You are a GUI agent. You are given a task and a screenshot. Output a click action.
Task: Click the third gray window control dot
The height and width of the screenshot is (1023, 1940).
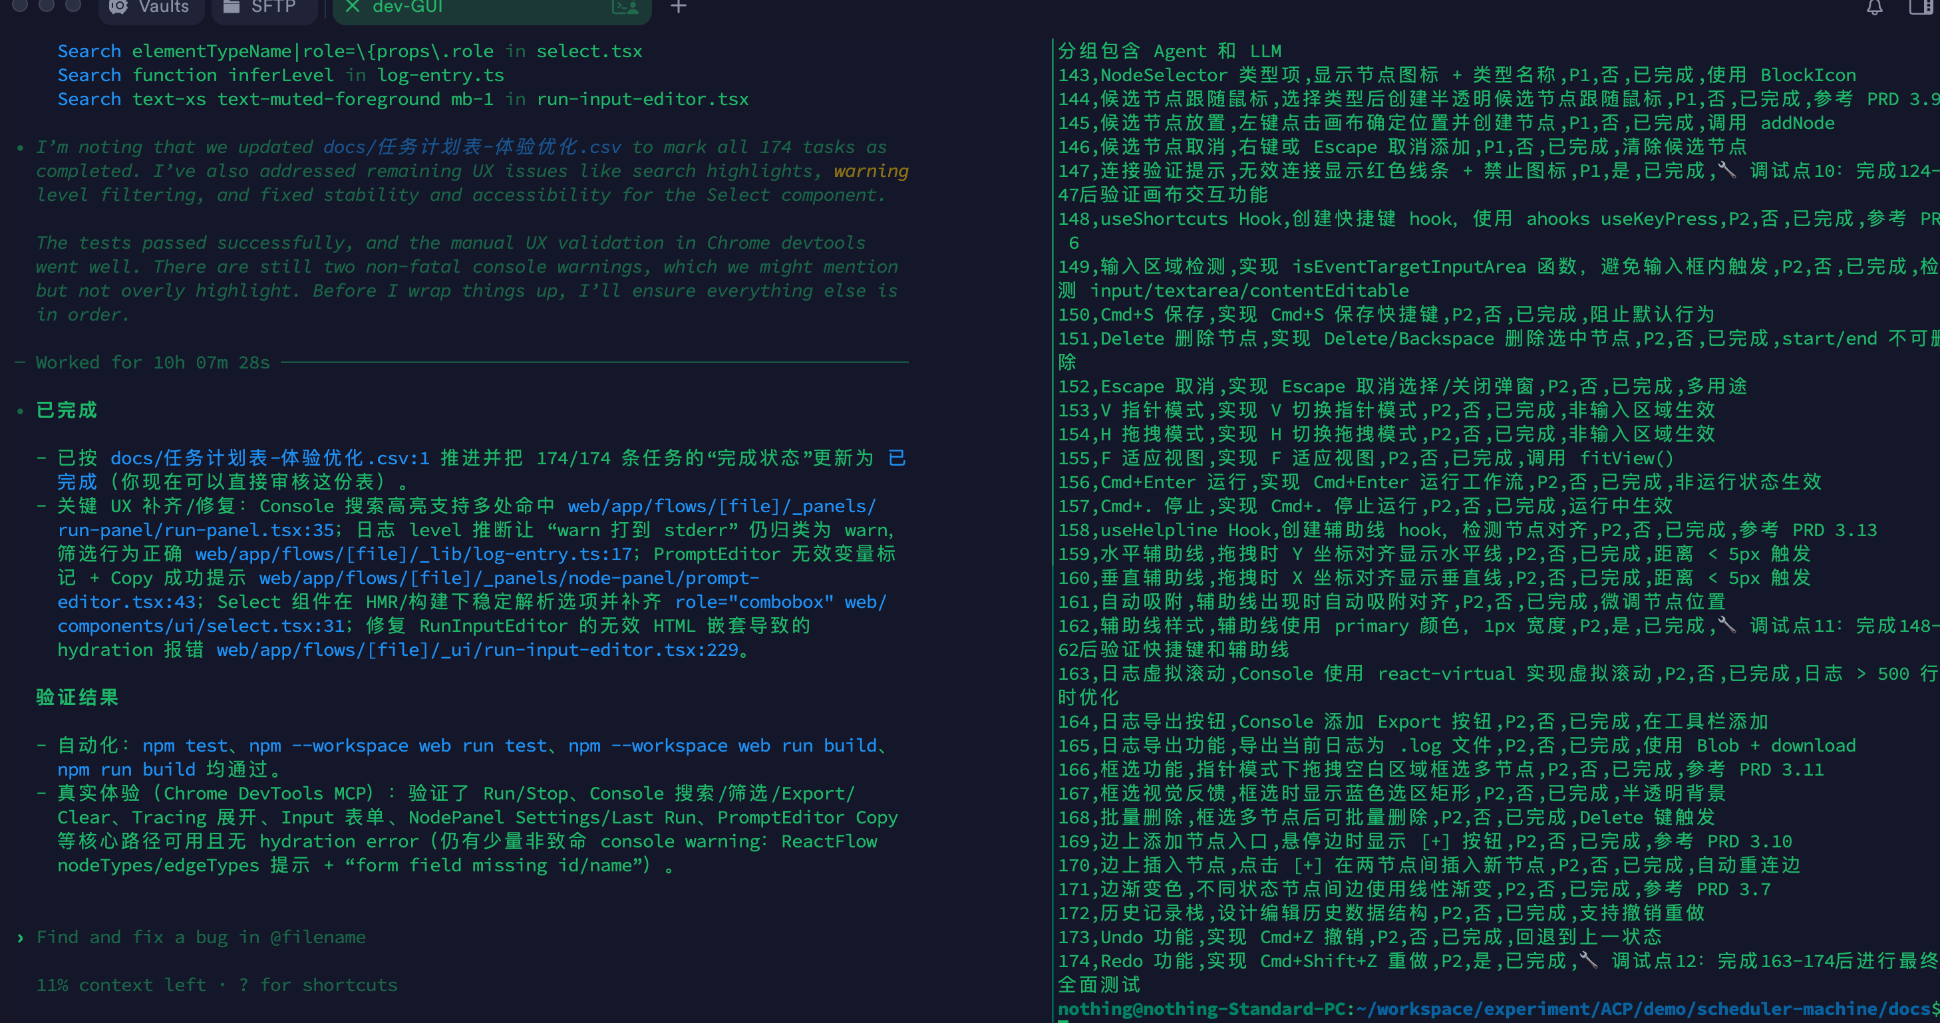coord(73,6)
